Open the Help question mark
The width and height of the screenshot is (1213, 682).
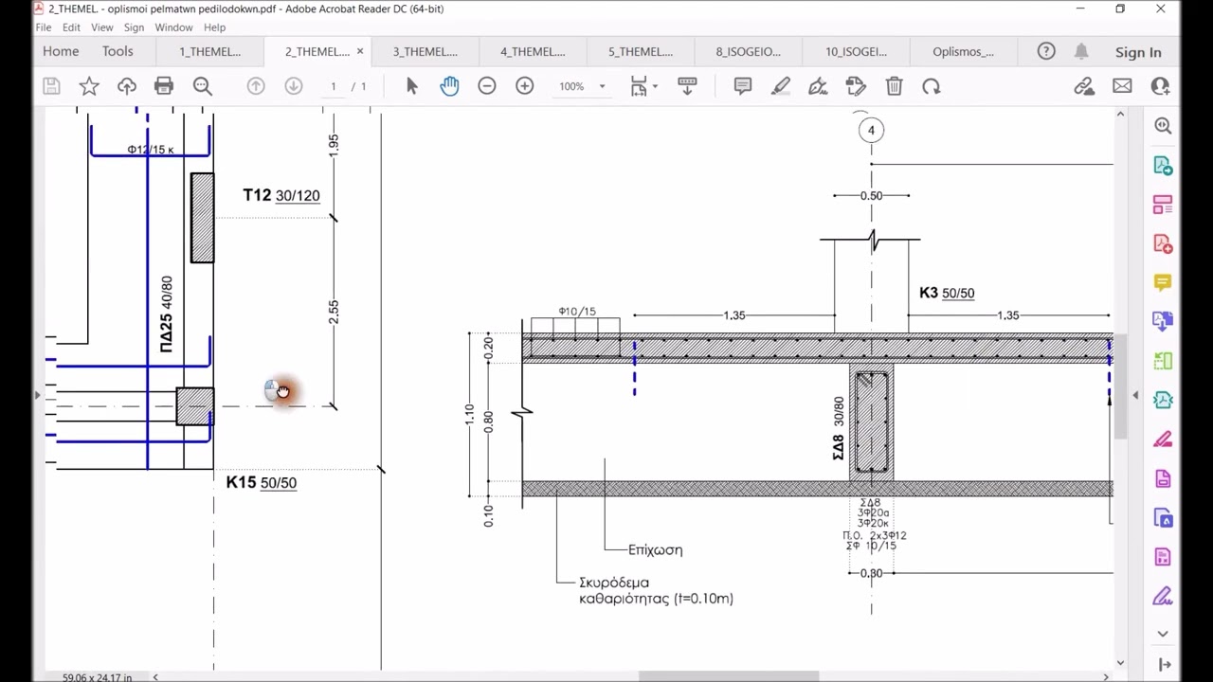(x=1046, y=51)
